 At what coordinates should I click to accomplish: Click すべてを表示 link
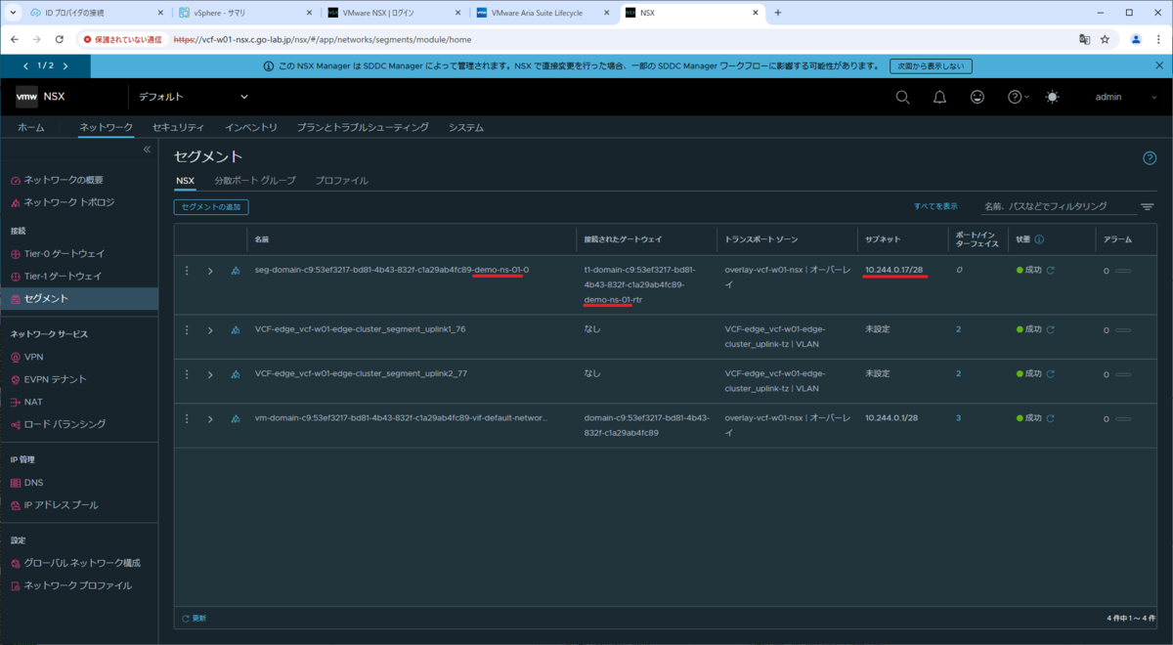(x=935, y=206)
